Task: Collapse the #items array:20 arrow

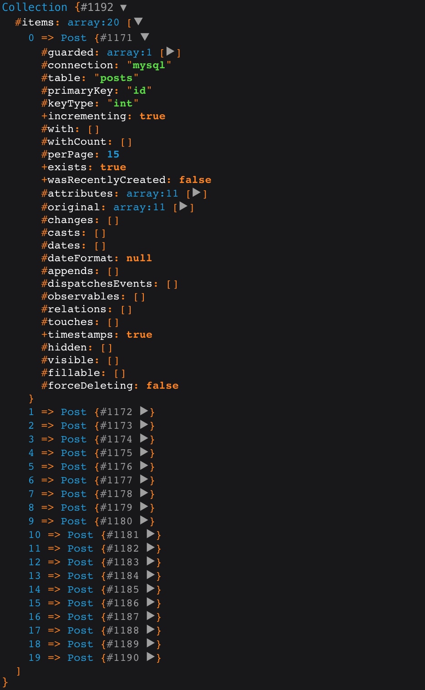Action: (139, 21)
